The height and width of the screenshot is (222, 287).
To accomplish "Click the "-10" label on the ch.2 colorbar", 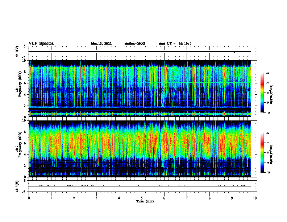I will pos(268,173).
